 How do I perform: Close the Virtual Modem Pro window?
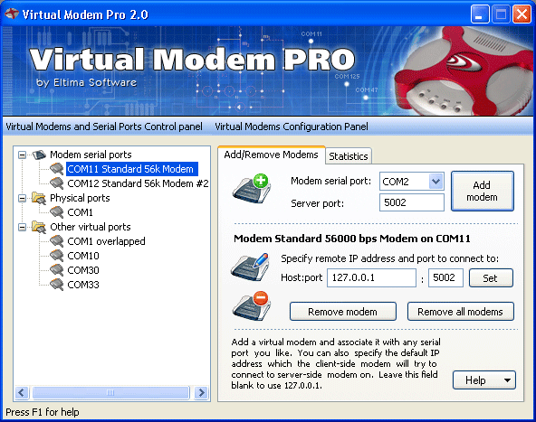[522, 14]
